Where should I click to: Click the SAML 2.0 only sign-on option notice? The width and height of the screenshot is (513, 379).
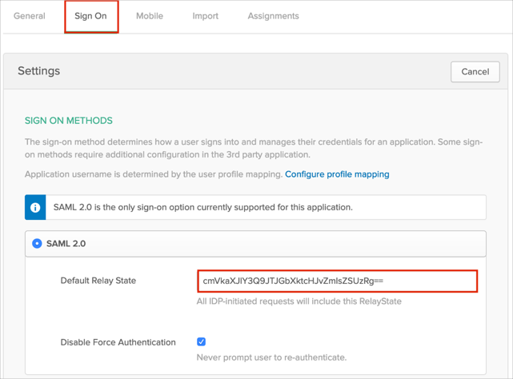[x=202, y=207]
